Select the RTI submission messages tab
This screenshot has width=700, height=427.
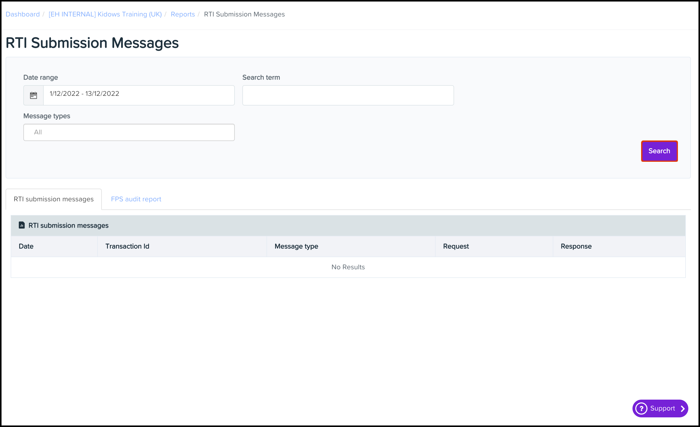(53, 199)
